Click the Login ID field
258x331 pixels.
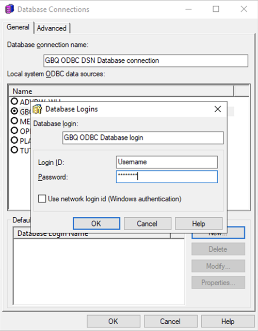pos(167,162)
